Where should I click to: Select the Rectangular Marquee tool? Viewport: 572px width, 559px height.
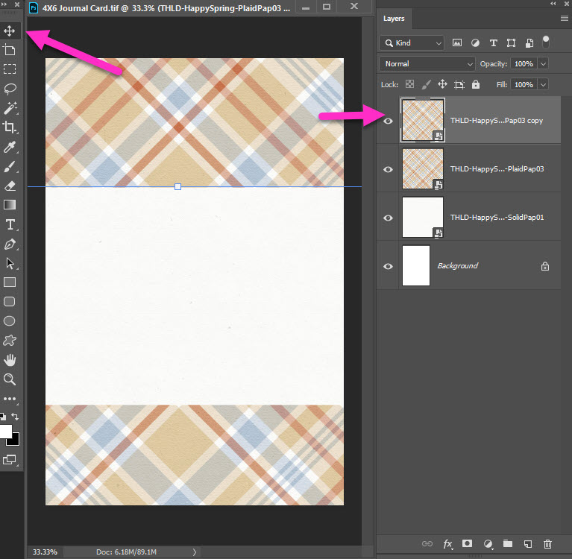pos(10,69)
